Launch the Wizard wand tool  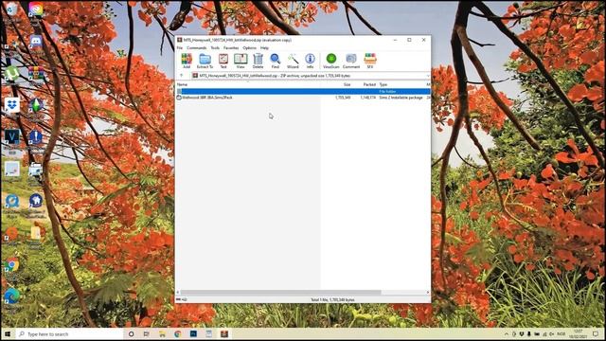(x=293, y=61)
